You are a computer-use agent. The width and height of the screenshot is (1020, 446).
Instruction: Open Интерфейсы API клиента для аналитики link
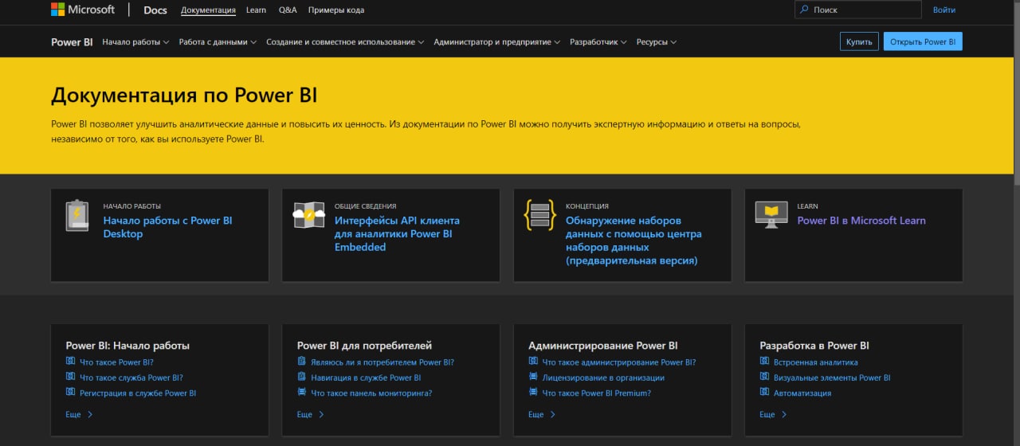click(x=397, y=233)
